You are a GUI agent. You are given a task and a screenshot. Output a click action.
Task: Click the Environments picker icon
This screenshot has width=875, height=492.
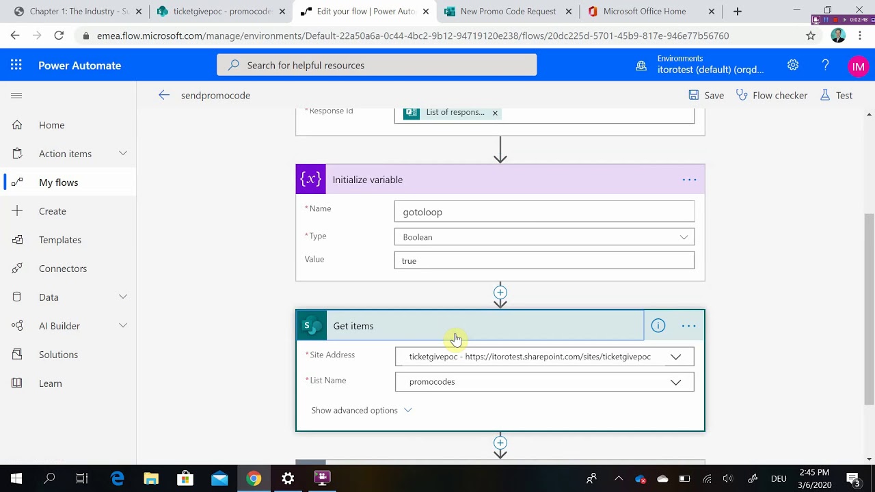click(x=641, y=66)
